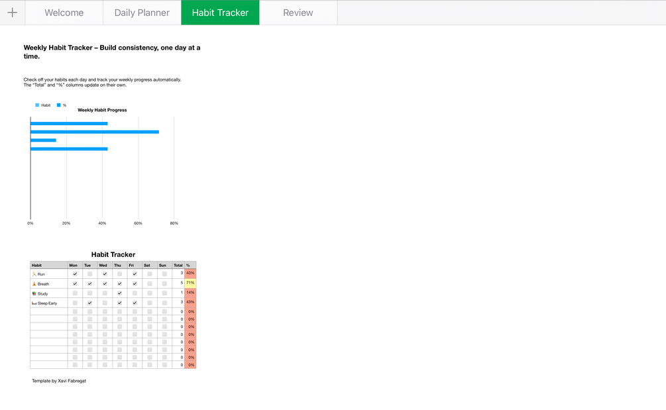Click the Total column header
The height and width of the screenshot is (410, 666).
click(x=178, y=265)
